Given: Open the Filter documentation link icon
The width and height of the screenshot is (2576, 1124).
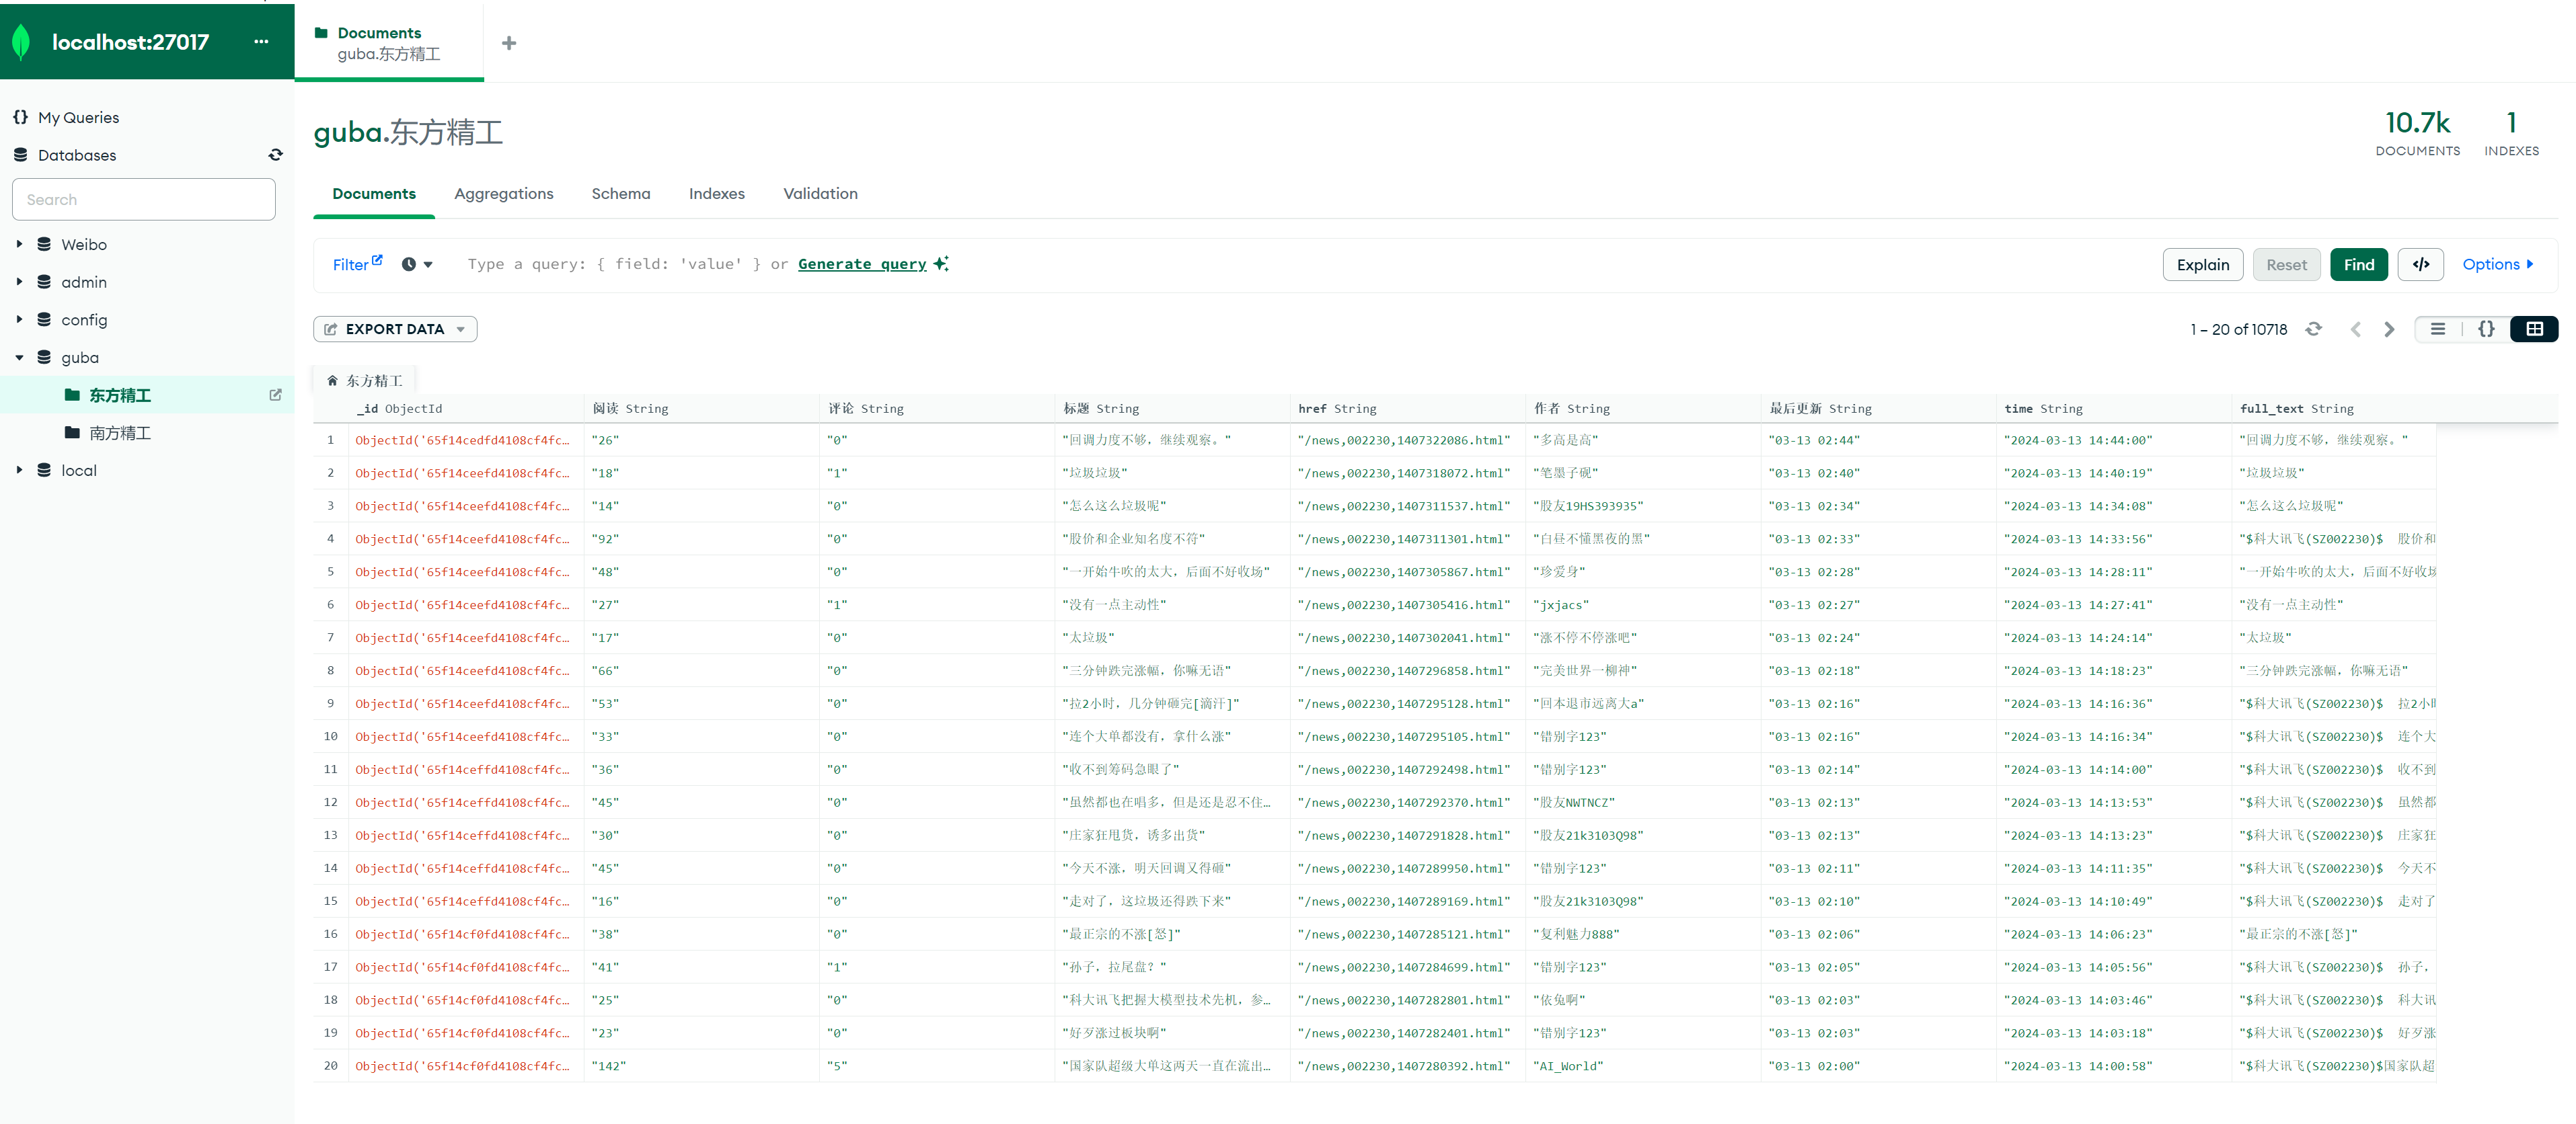Looking at the screenshot, I should [x=378, y=259].
